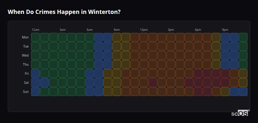
Task: Click the Saturday 12am heatmap cell
Action: 35,83
